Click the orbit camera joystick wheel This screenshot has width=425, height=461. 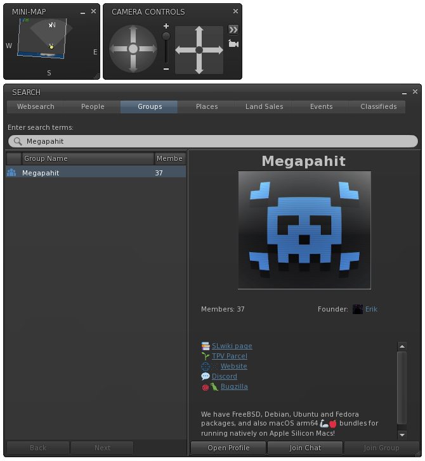click(x=133, y=49)
